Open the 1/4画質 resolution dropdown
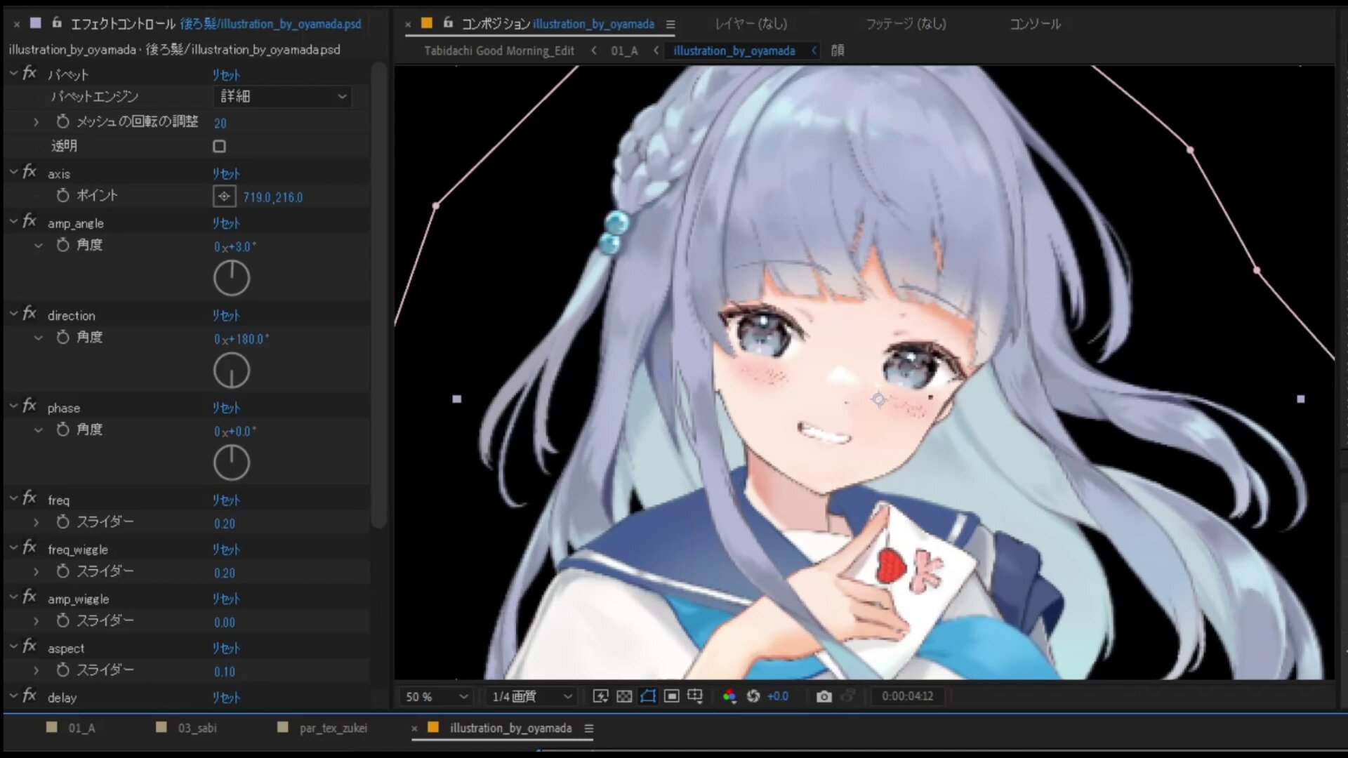 coord(531,697)
